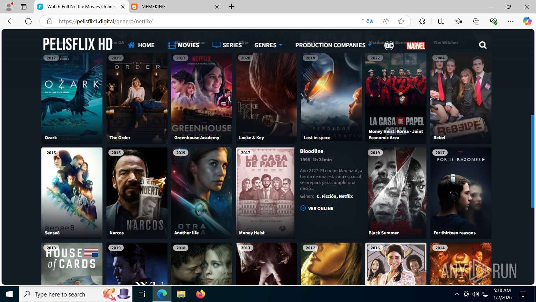Screen dimensions: 536x302
Task: Open Another life poster
Action: (201, 193)
